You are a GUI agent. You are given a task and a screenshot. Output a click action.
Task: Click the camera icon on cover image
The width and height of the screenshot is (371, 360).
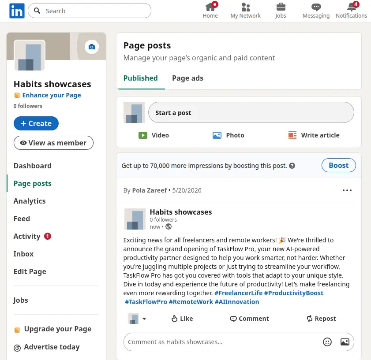pos(92,47)
